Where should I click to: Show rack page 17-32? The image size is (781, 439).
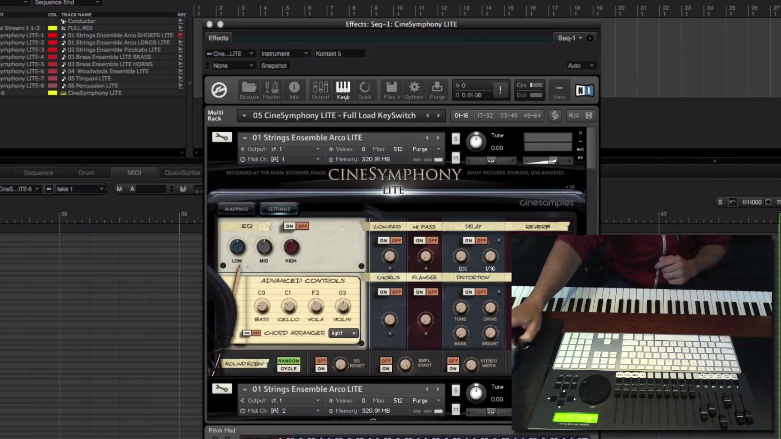485,115
